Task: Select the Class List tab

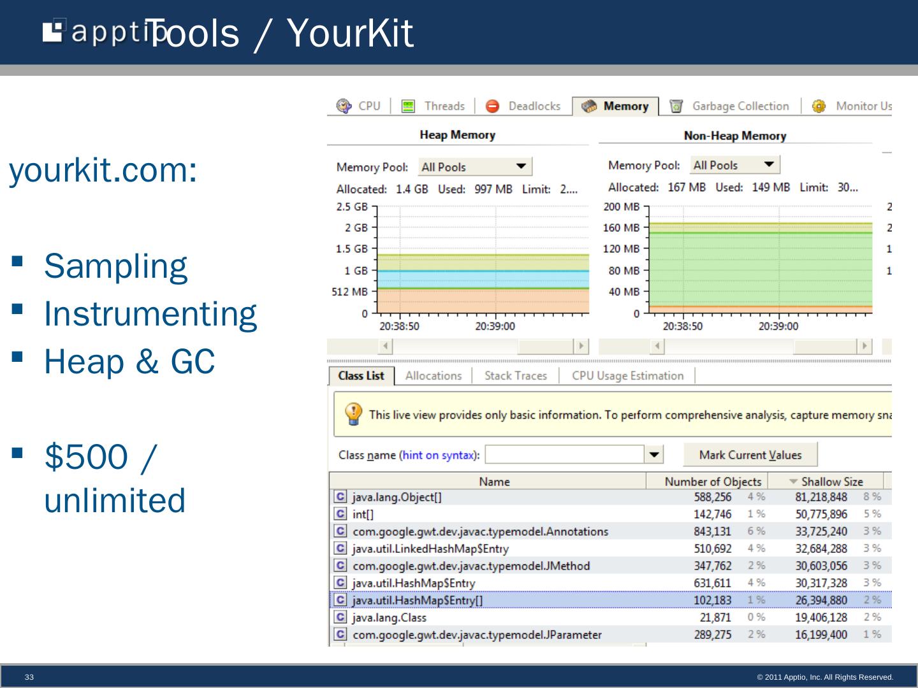Action: point(361,376)
